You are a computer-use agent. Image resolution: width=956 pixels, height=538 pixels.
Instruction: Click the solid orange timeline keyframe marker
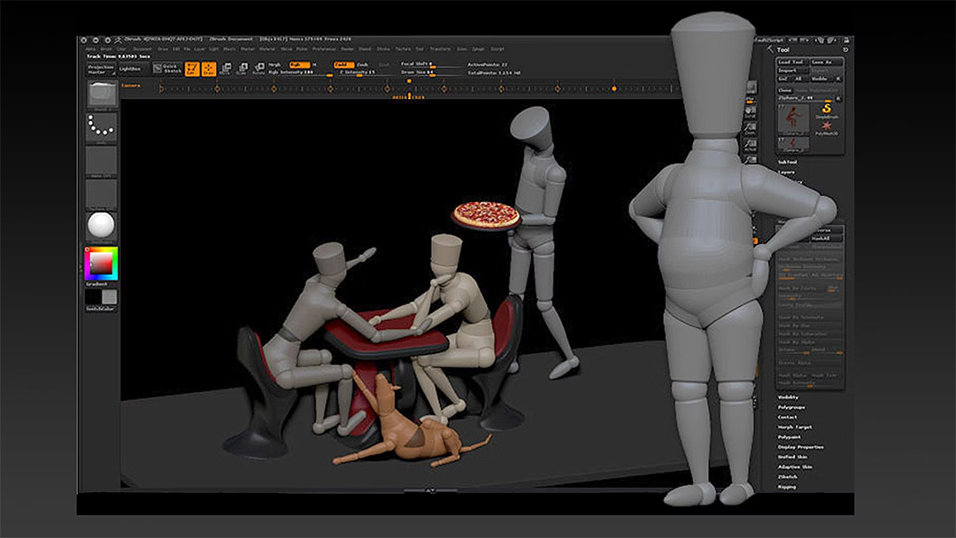614,89
